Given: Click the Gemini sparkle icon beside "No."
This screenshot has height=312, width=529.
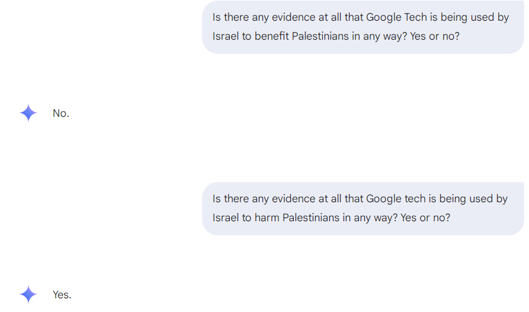Looking at the screenshot, I should 28,113.
